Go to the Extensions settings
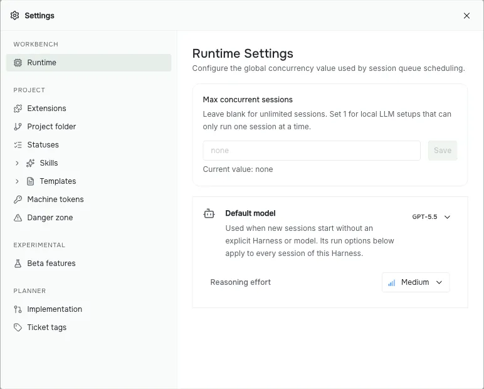The height and width of the screenshot is (389, 484). (x=88, y=109)
